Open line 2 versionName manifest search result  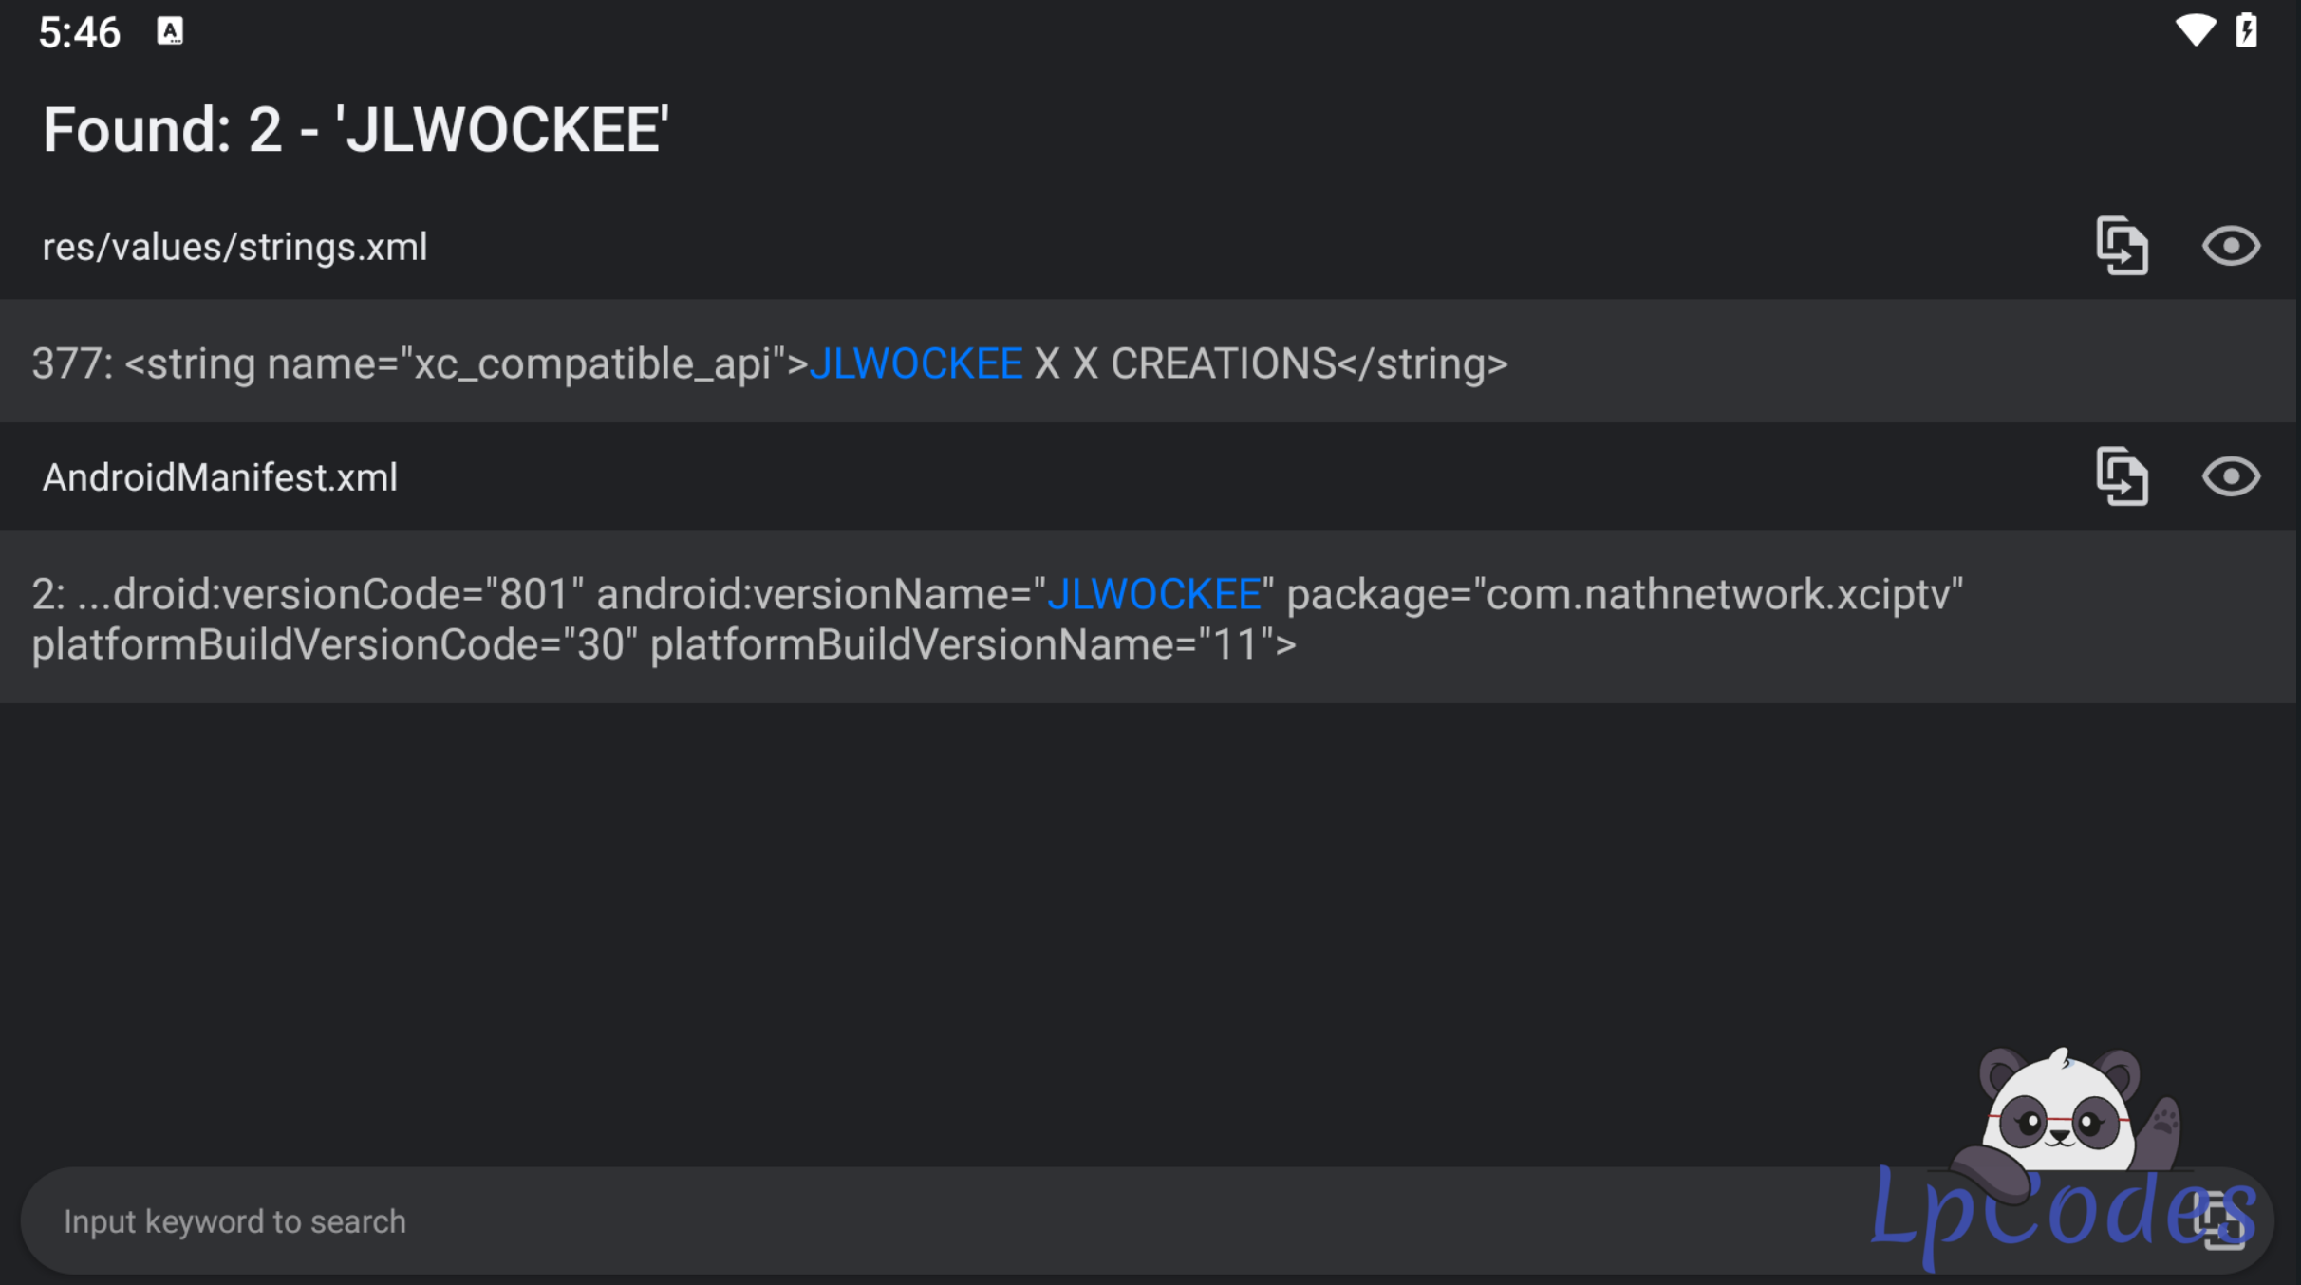pyautogui.click(x=1149, y=617)
